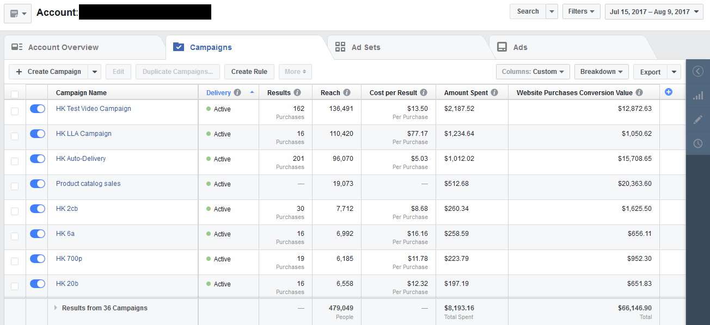Open the Columns: Custom dropdown
Screen dimensions: 710x325
pos(532,72)
